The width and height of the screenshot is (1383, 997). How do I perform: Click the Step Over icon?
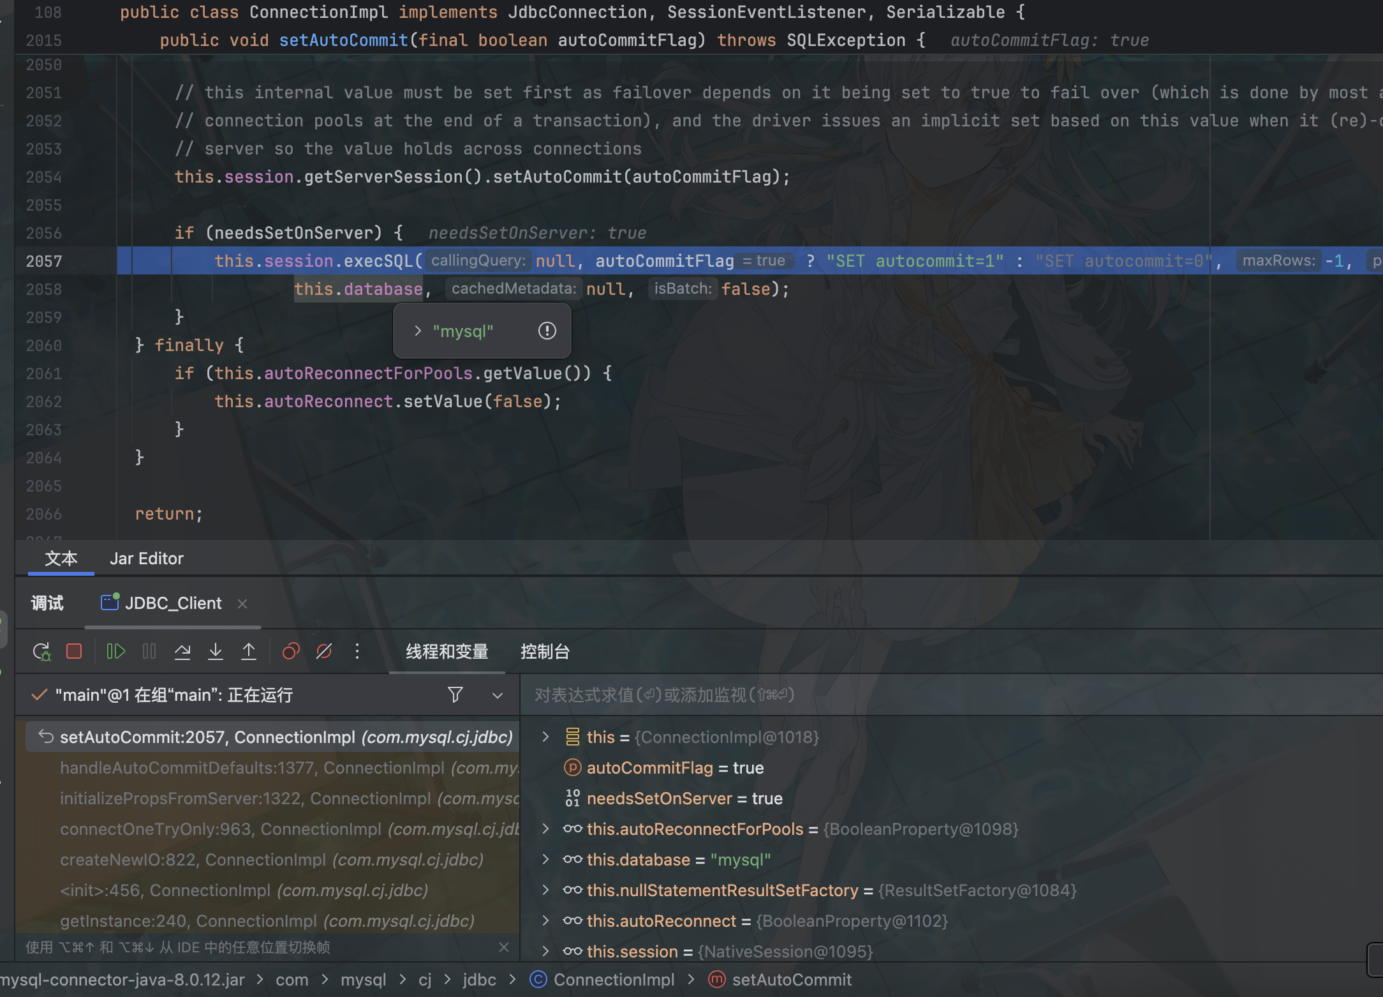click(182, 652)
